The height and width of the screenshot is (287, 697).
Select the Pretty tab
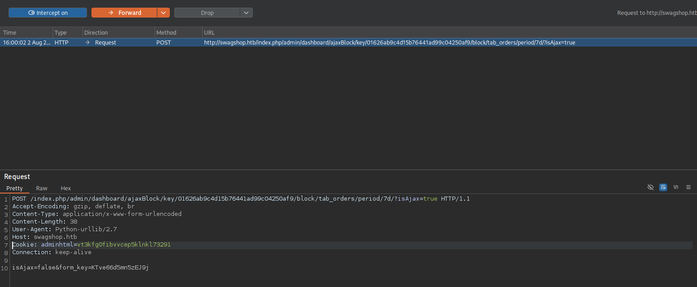(14, 188)
